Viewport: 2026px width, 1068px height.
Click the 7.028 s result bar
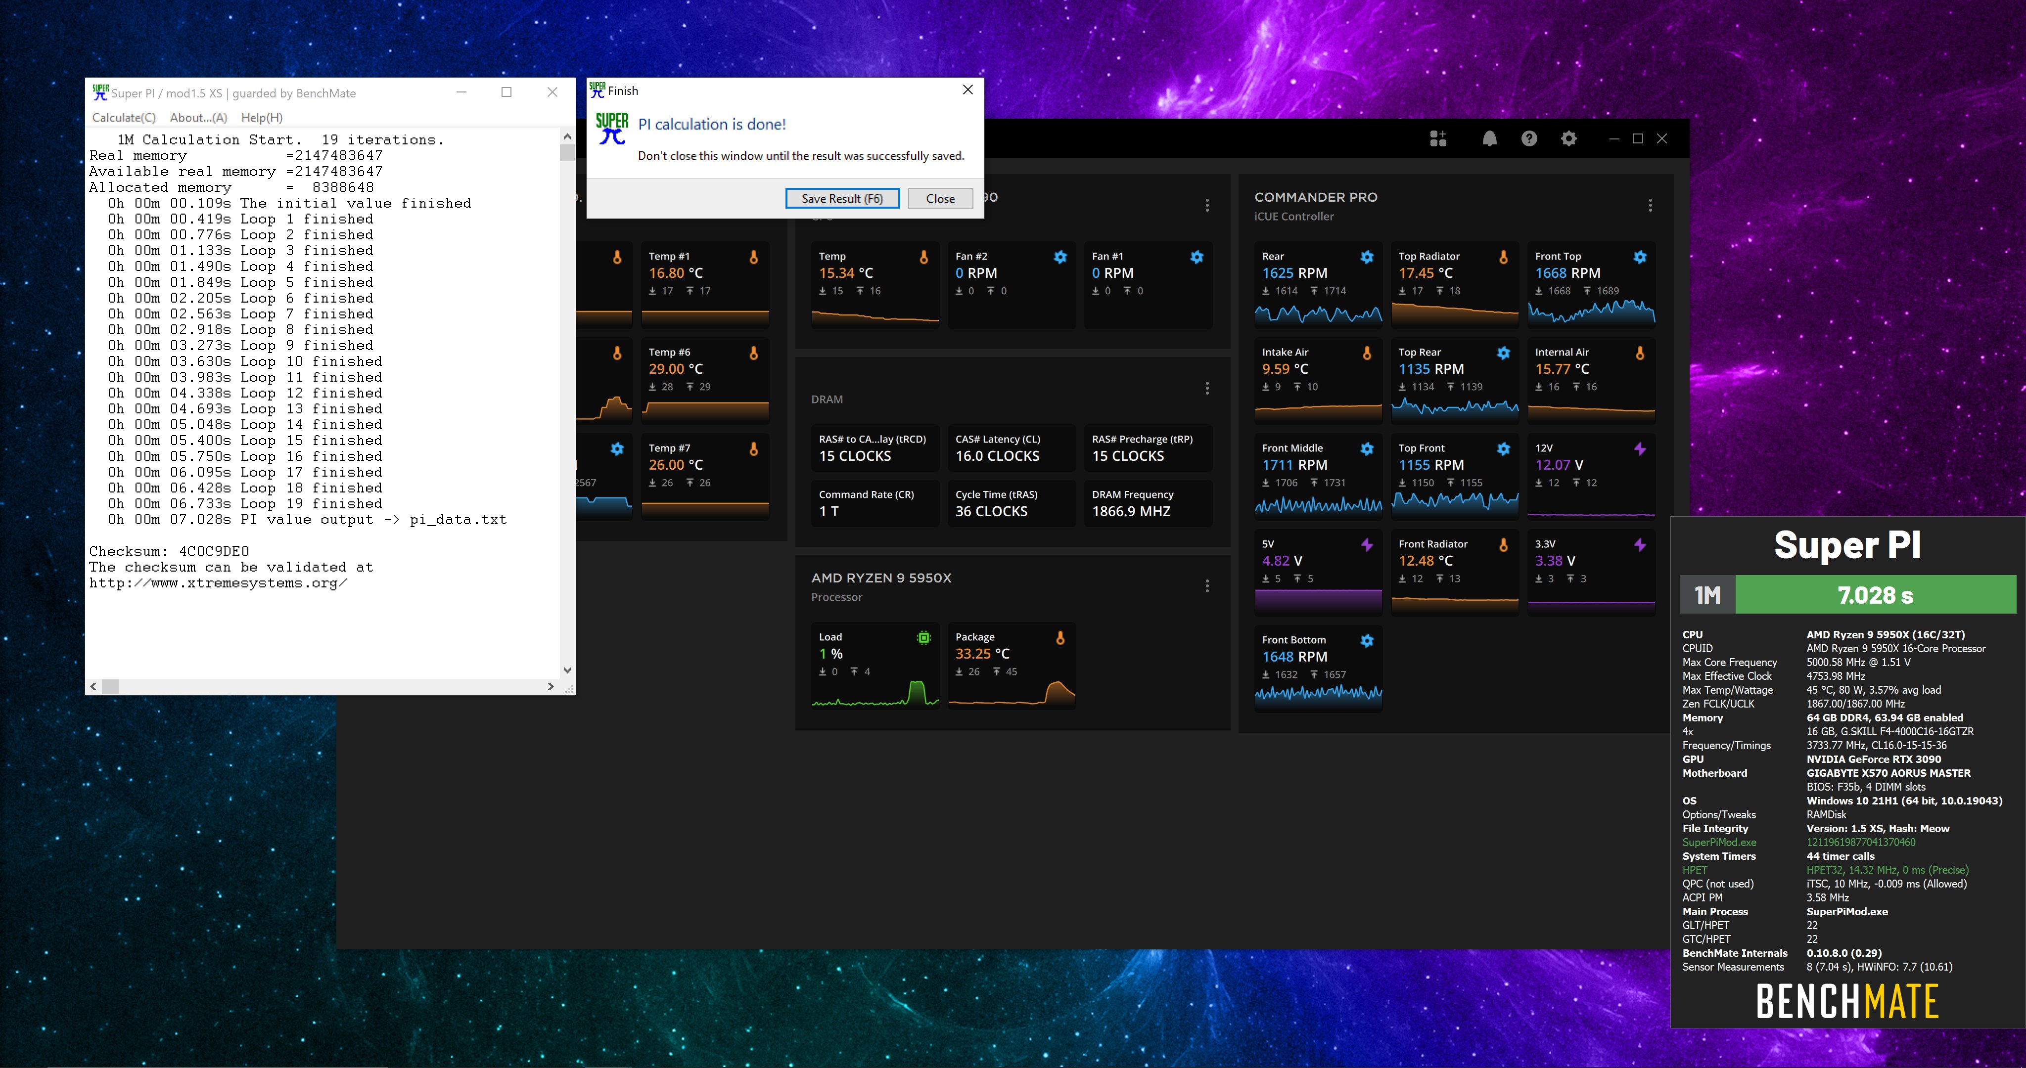(1875, 594)
